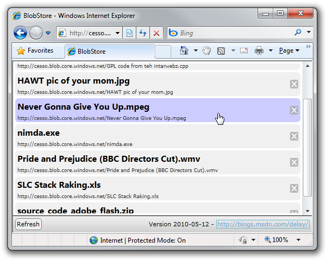Select SLC Stack Raking.xls title
This screenshot has width=327, height=260.
[x=59, y=185]
